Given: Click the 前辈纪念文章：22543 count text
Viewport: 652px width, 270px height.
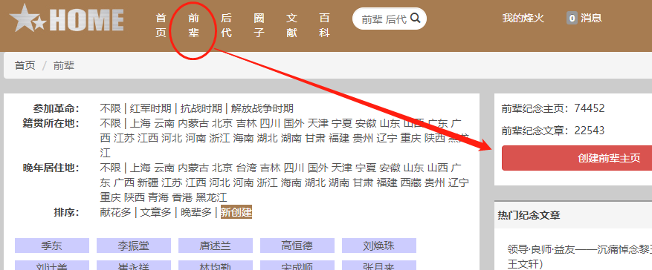Looking at the screenshot, I should pyautogui.click(x=553, y=131).
